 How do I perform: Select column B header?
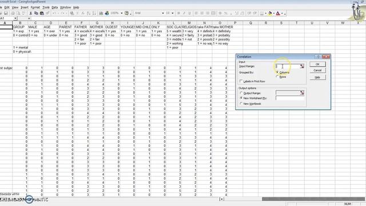click(x=20, y=23)
